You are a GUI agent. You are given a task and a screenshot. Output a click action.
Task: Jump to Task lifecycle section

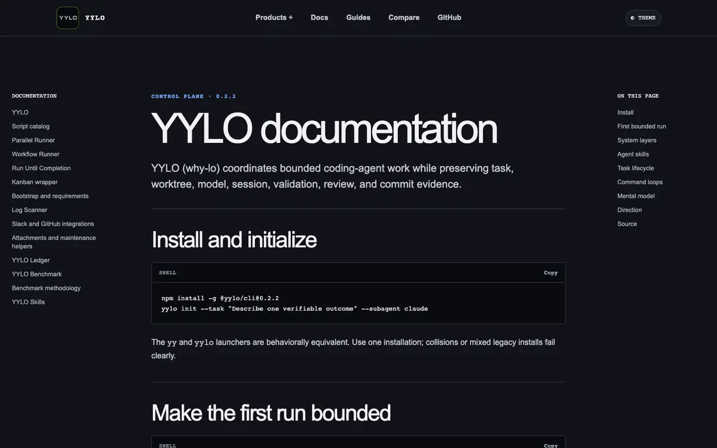tap(636, 168)
